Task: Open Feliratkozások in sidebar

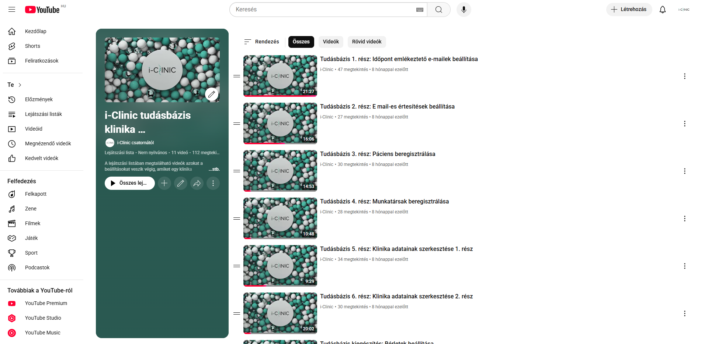Action: 43,61
